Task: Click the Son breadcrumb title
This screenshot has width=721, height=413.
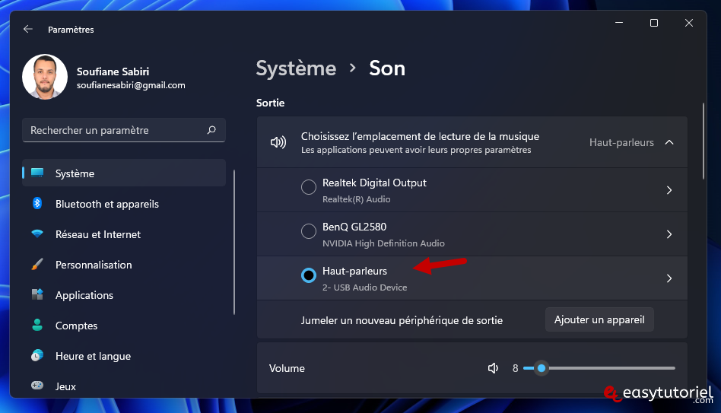Action: [x=387, y=68]
